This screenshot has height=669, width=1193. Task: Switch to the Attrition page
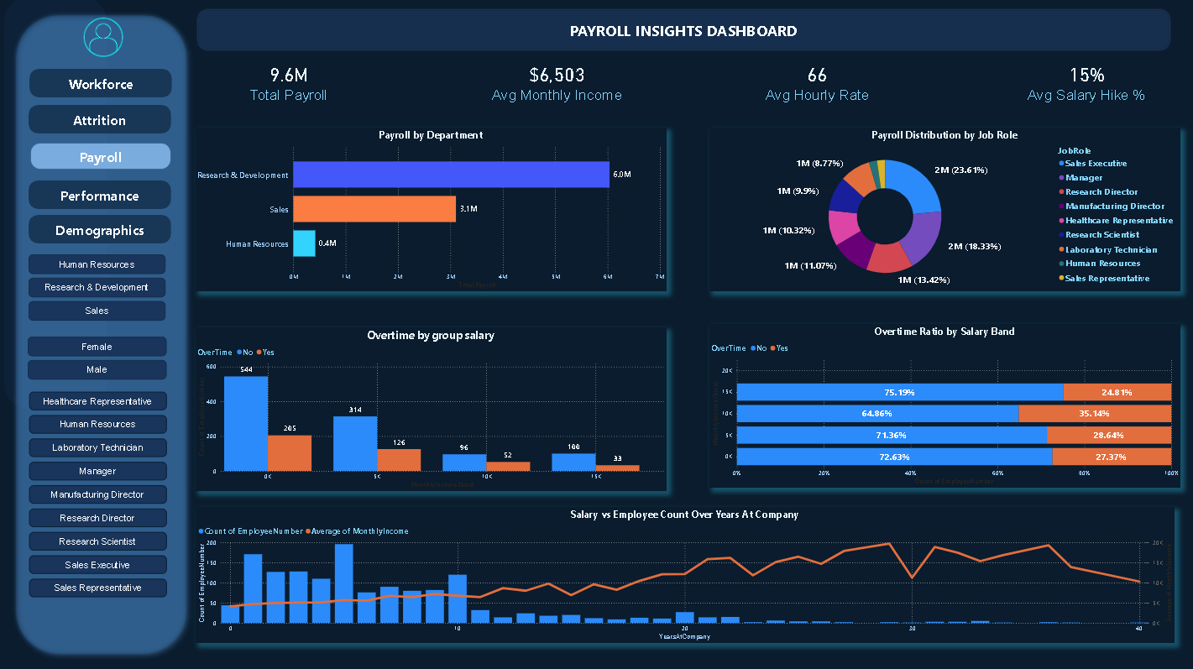pos(100,120)
